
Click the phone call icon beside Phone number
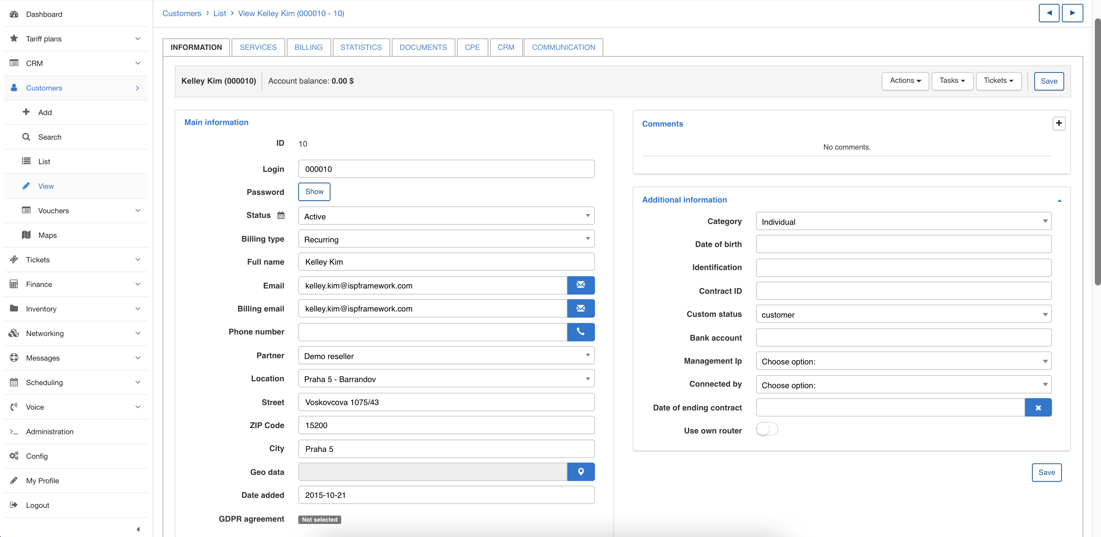tap(581, 332)
